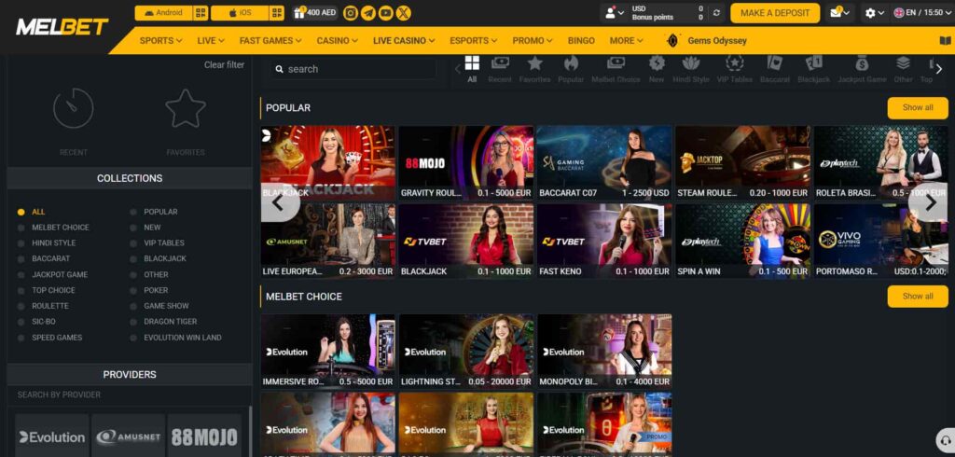955x457 pixels.
Task: Open the messages envelope dropdown
Action: [x=840, y=13]
